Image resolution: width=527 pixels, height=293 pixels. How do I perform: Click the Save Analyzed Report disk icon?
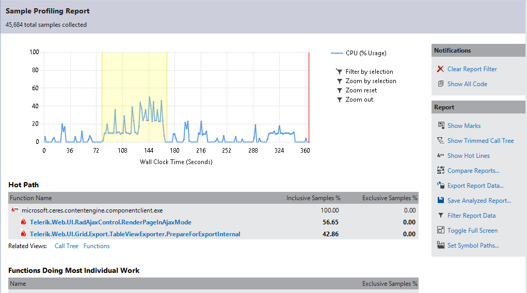(441, 200)
